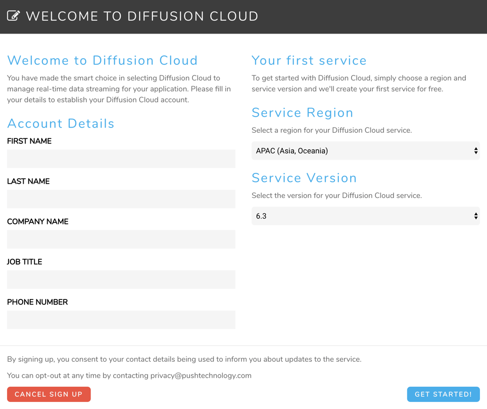Click the Your first service heading
487x409 pixels.
[309, 60]
